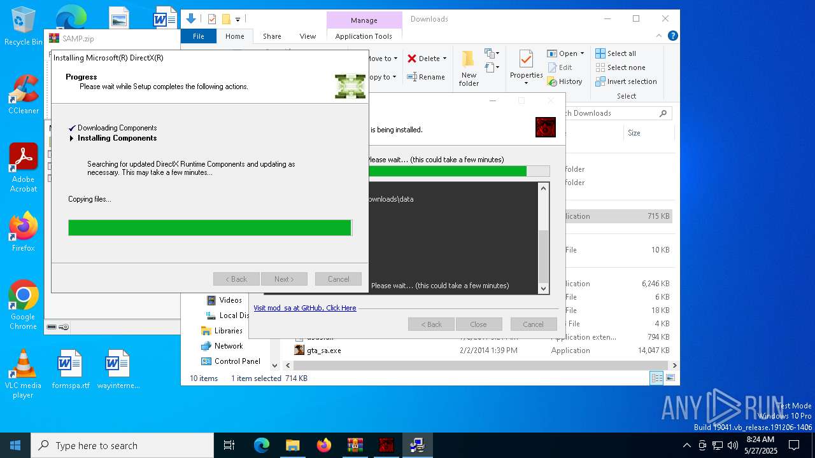Open Recycle Bin desktop icon

click(x=23, y=27)
